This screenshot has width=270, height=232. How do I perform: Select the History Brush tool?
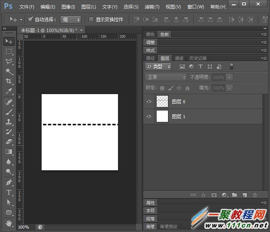click(x=9, y=132)
